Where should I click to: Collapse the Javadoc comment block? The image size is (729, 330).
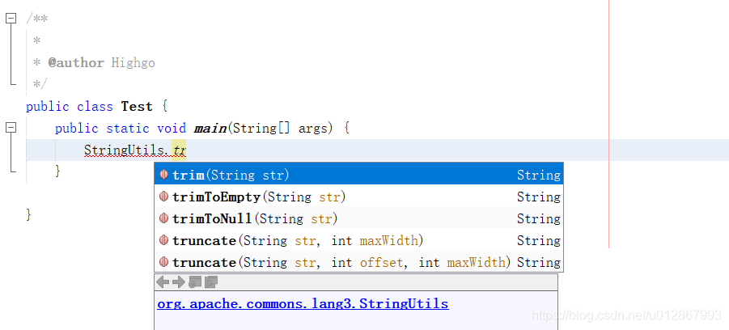pyautogui.click(x=11, y=18)
